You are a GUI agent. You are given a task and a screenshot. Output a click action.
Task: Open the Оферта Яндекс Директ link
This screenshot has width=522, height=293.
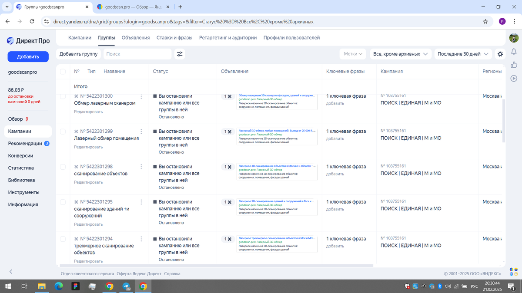tap(139, 274)
